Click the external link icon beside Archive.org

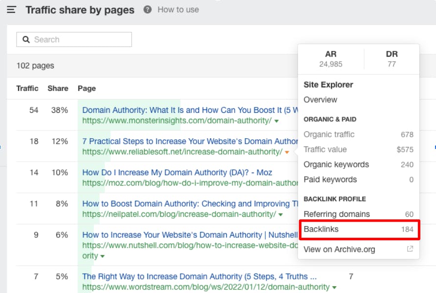tap(410, 249)
